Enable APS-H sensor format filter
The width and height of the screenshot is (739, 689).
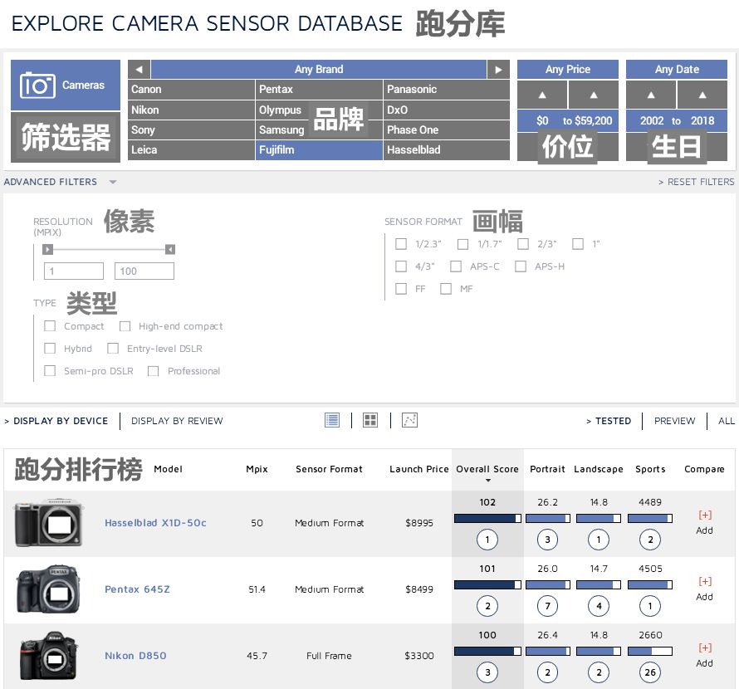[521, 266]
